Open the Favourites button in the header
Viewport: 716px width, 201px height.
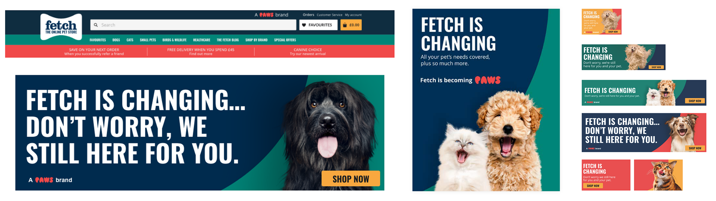click(318, 25)
